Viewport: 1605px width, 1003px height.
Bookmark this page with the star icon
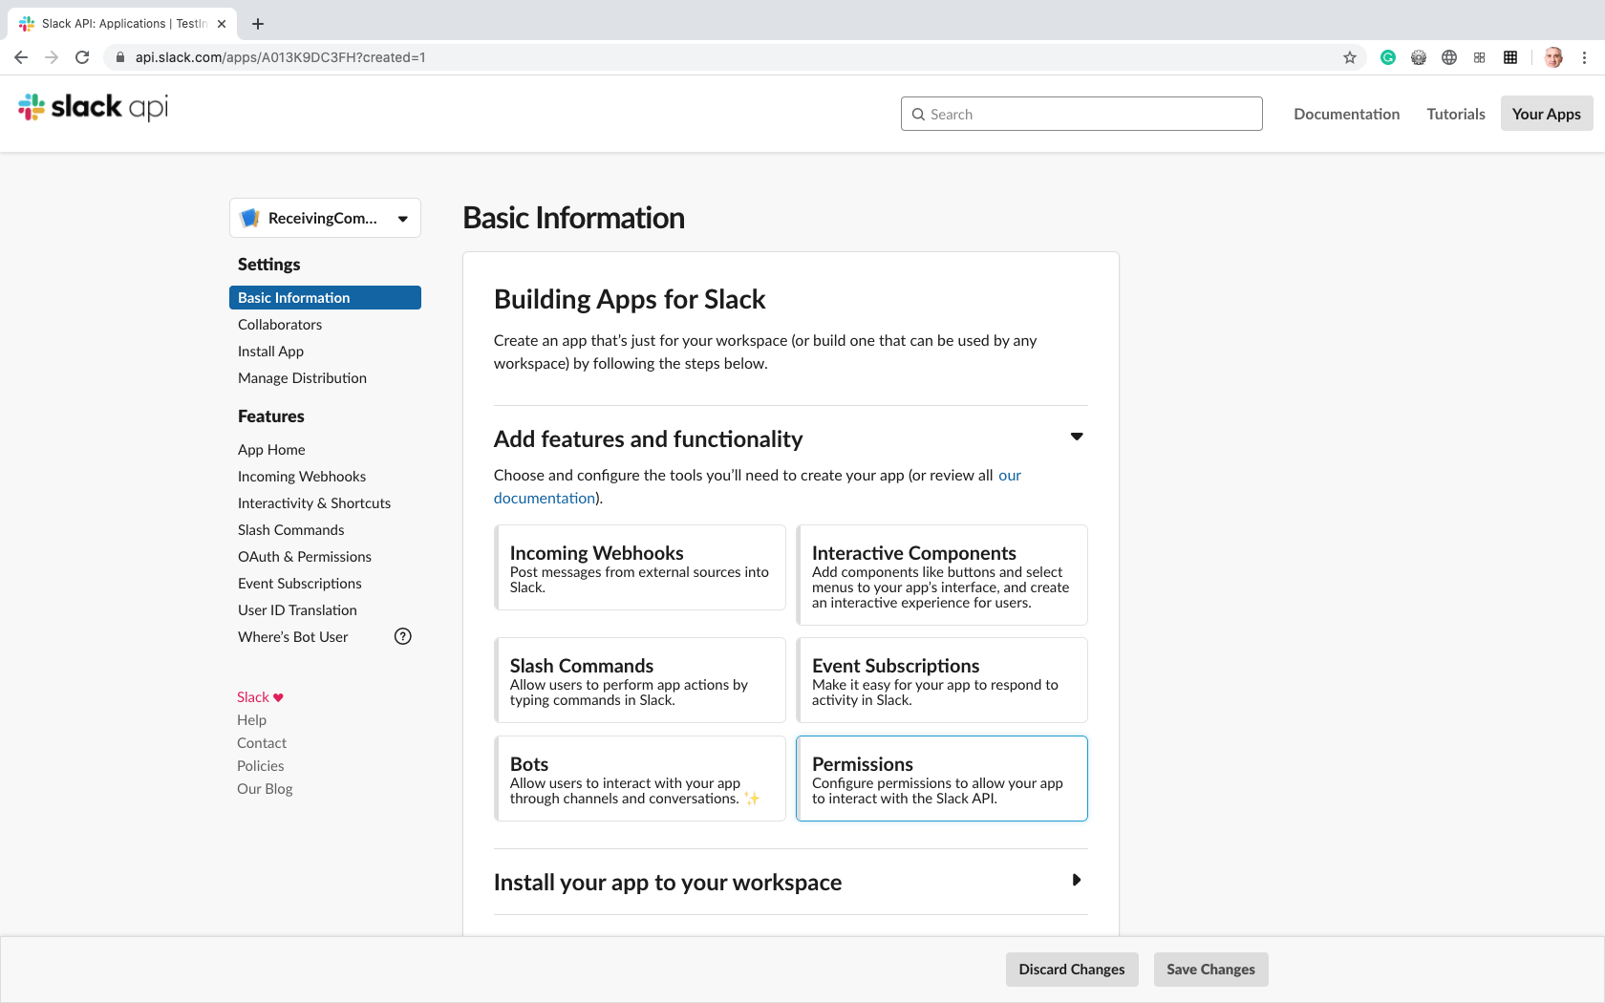(1350, 57)
